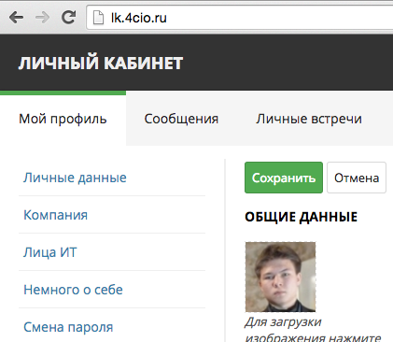This screenshot has width=393, height=342.
Task: Click the ЛИЧНЫЙ КАБИНЕТ header title
Action: [x=100, y=64]
